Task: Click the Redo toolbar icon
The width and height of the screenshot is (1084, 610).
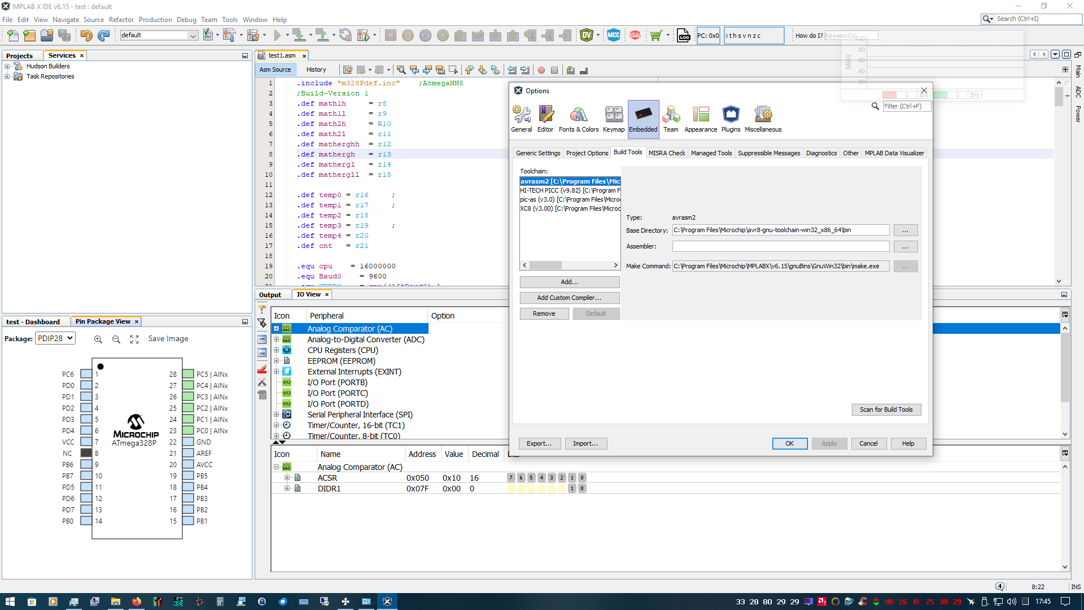Action: (x=103, y=36)
